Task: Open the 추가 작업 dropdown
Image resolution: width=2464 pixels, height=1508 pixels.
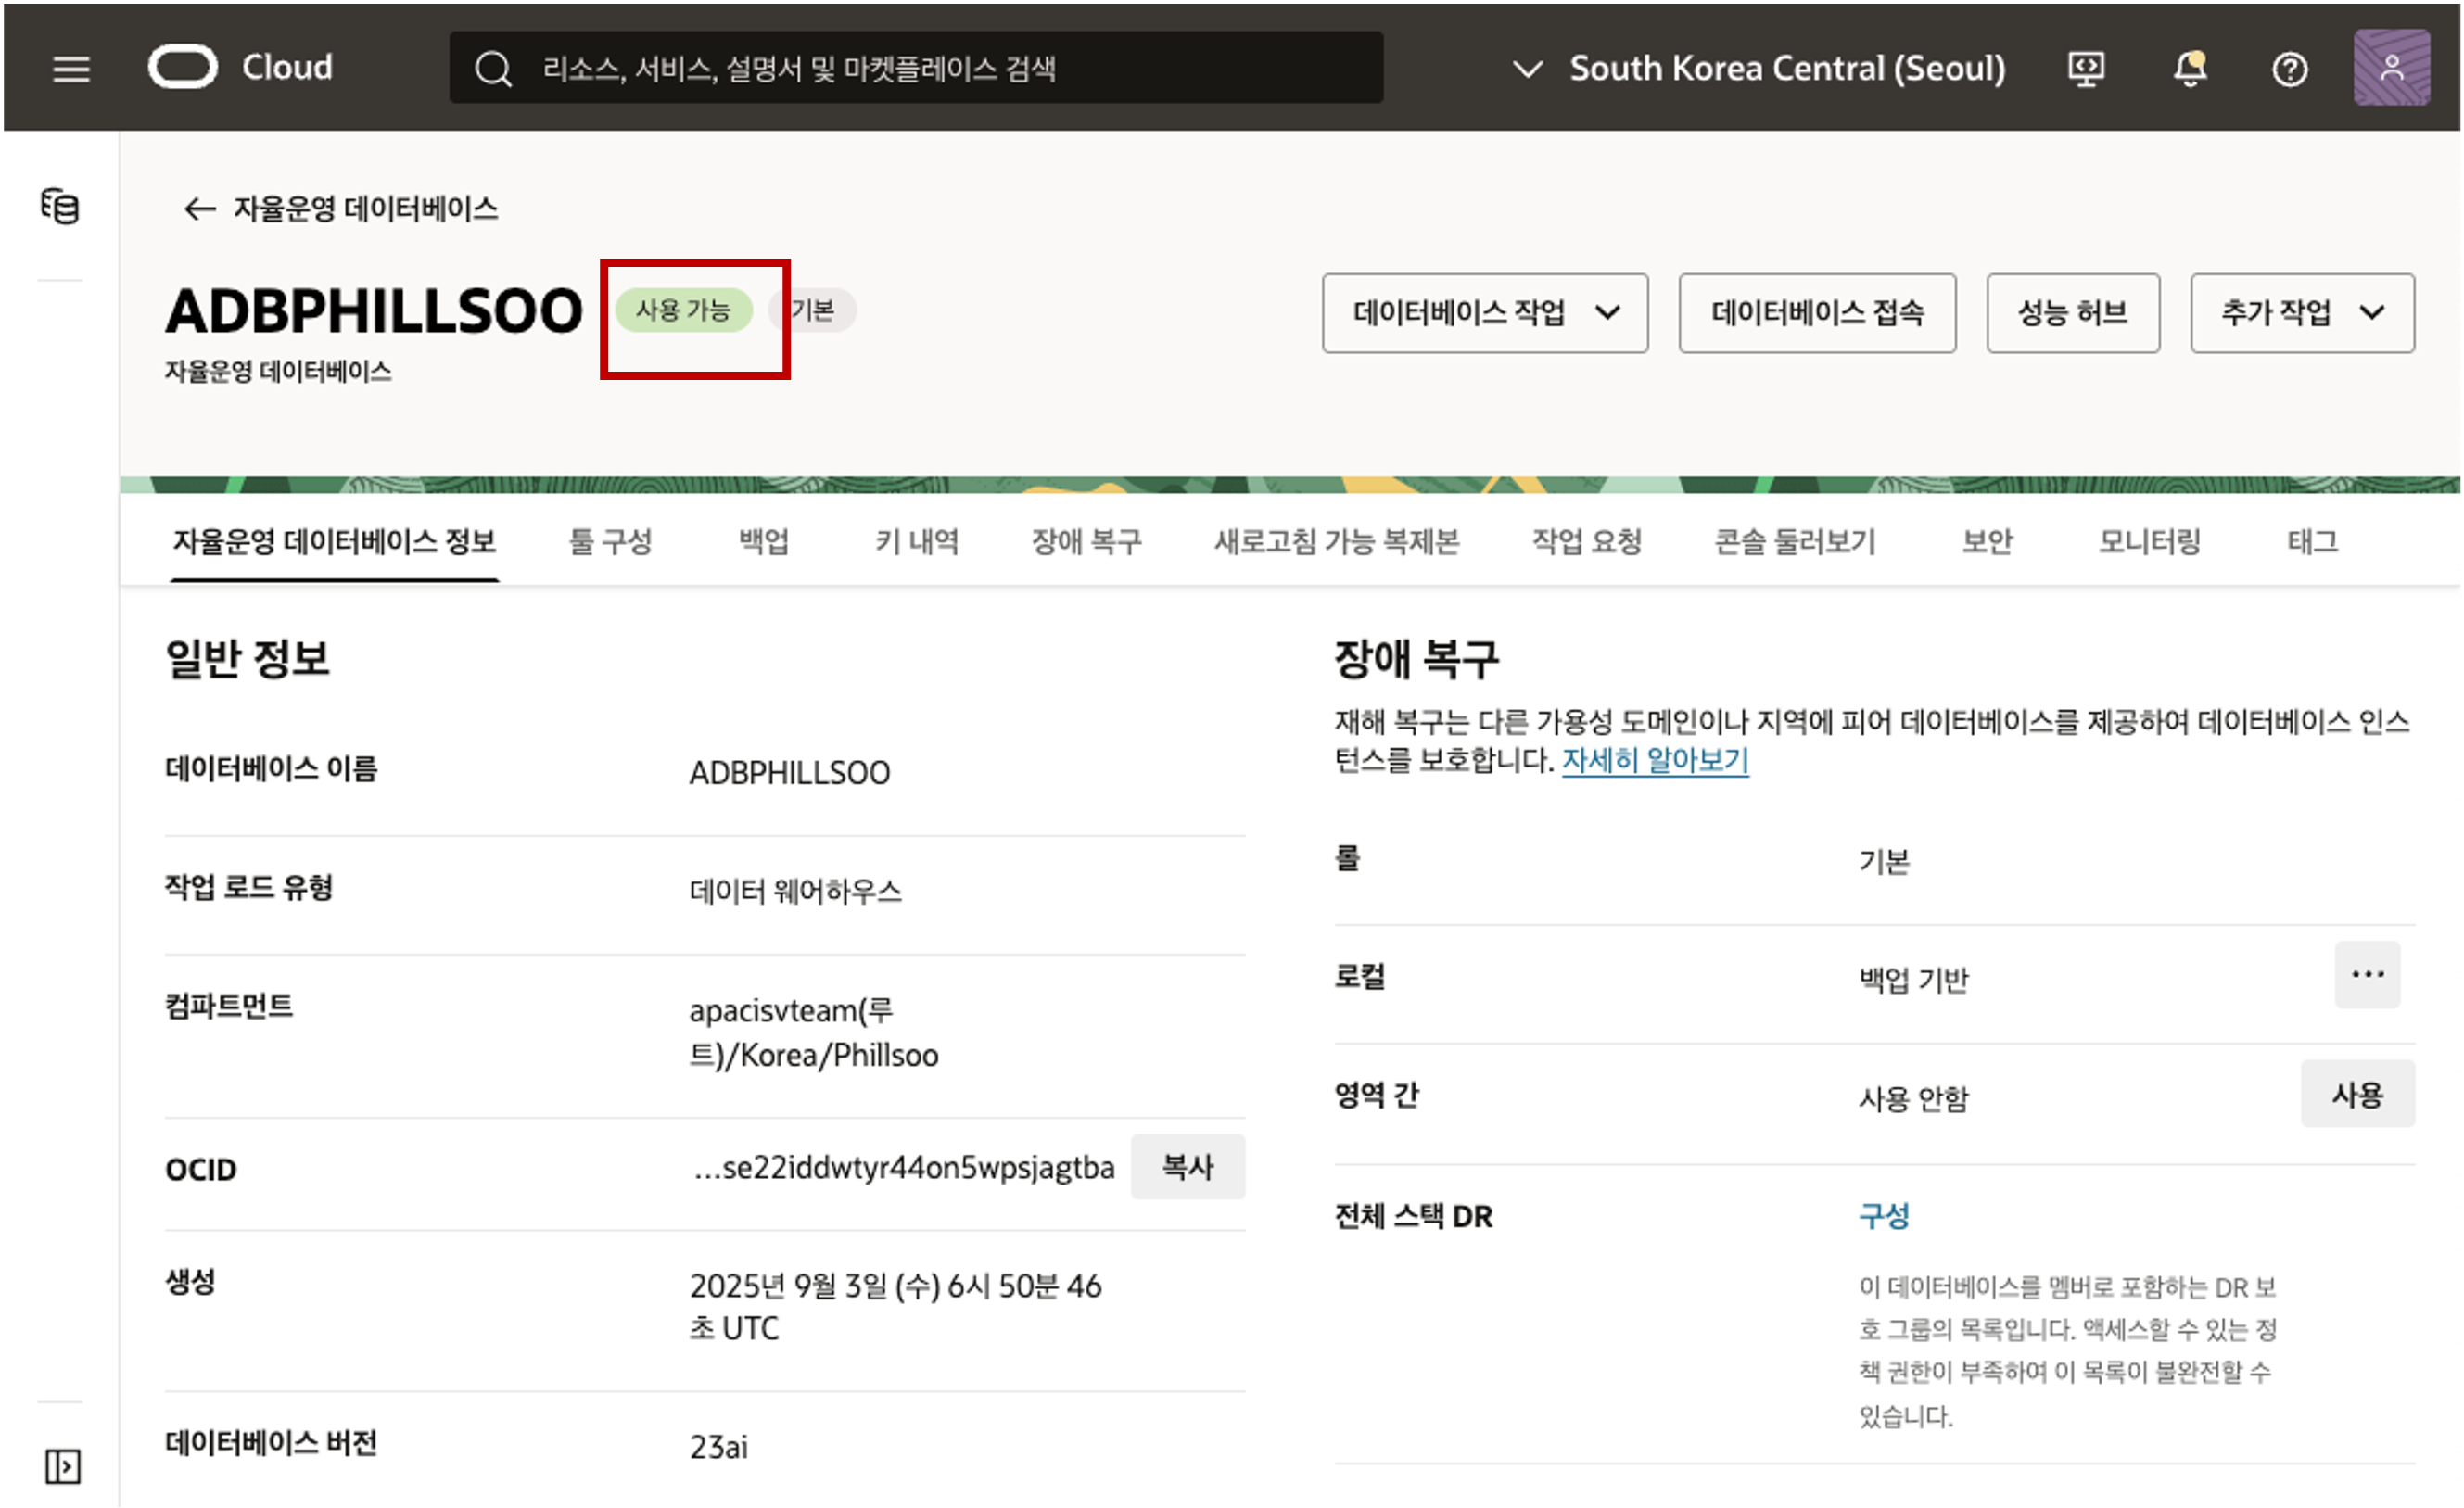Action: pos(2302,313)
